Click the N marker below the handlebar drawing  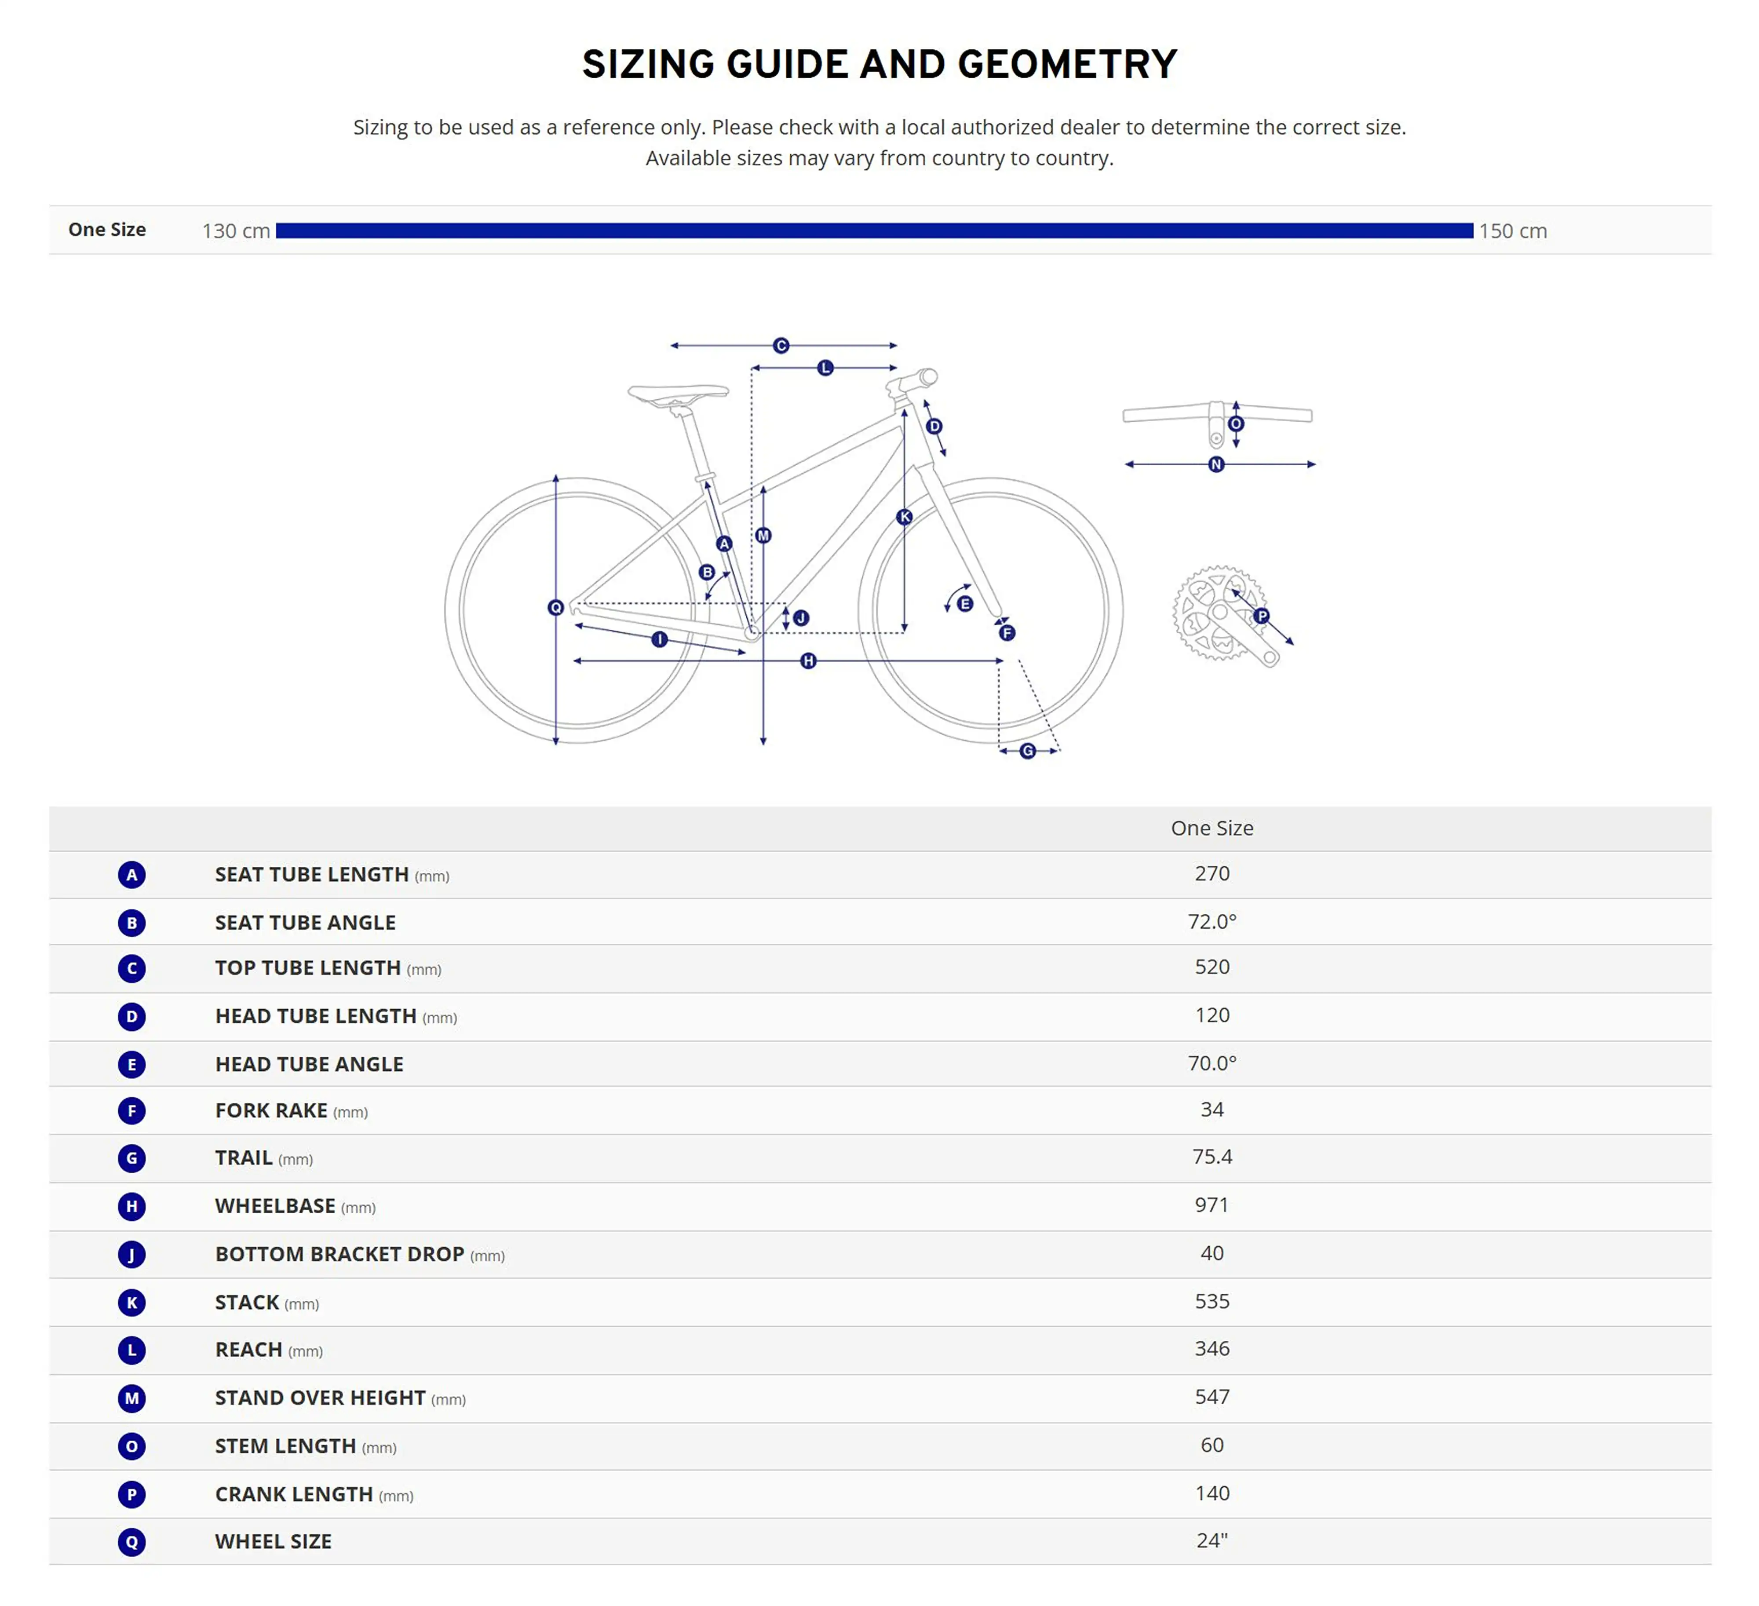point(1216,465)
